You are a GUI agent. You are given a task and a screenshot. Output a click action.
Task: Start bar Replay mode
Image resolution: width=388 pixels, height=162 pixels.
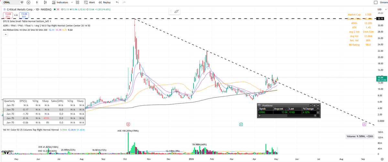104,2
